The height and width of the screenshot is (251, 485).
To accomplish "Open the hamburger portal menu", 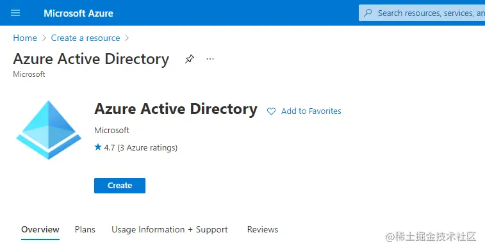I will point(15,13).
